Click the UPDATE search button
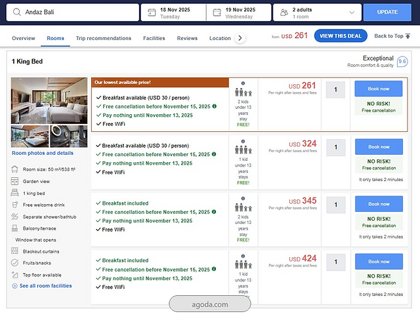The height and width of the screenshot is (317, 420). 387,12
